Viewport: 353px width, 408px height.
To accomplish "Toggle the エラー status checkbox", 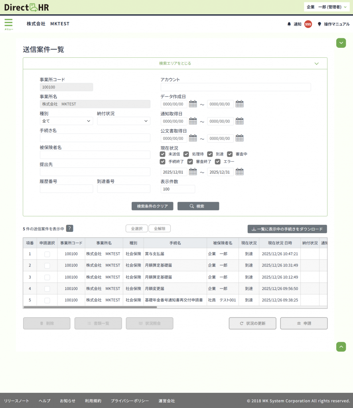I will coord(218,161).
